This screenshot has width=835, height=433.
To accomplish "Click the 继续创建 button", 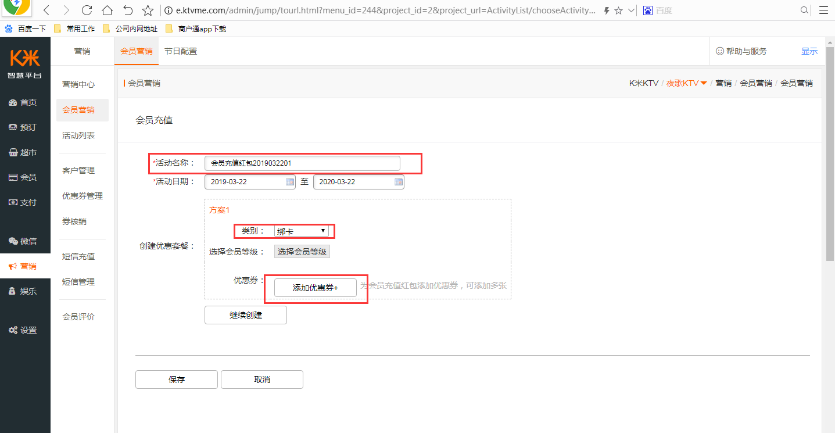I will 246,315.
